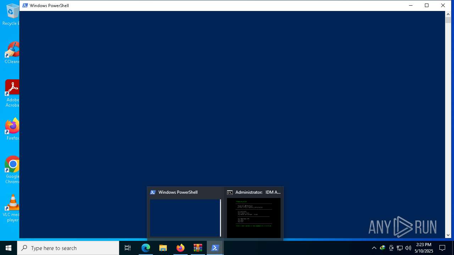Click the Meet Now tray icon
454x255 pixels.
(x=391, y=248)
